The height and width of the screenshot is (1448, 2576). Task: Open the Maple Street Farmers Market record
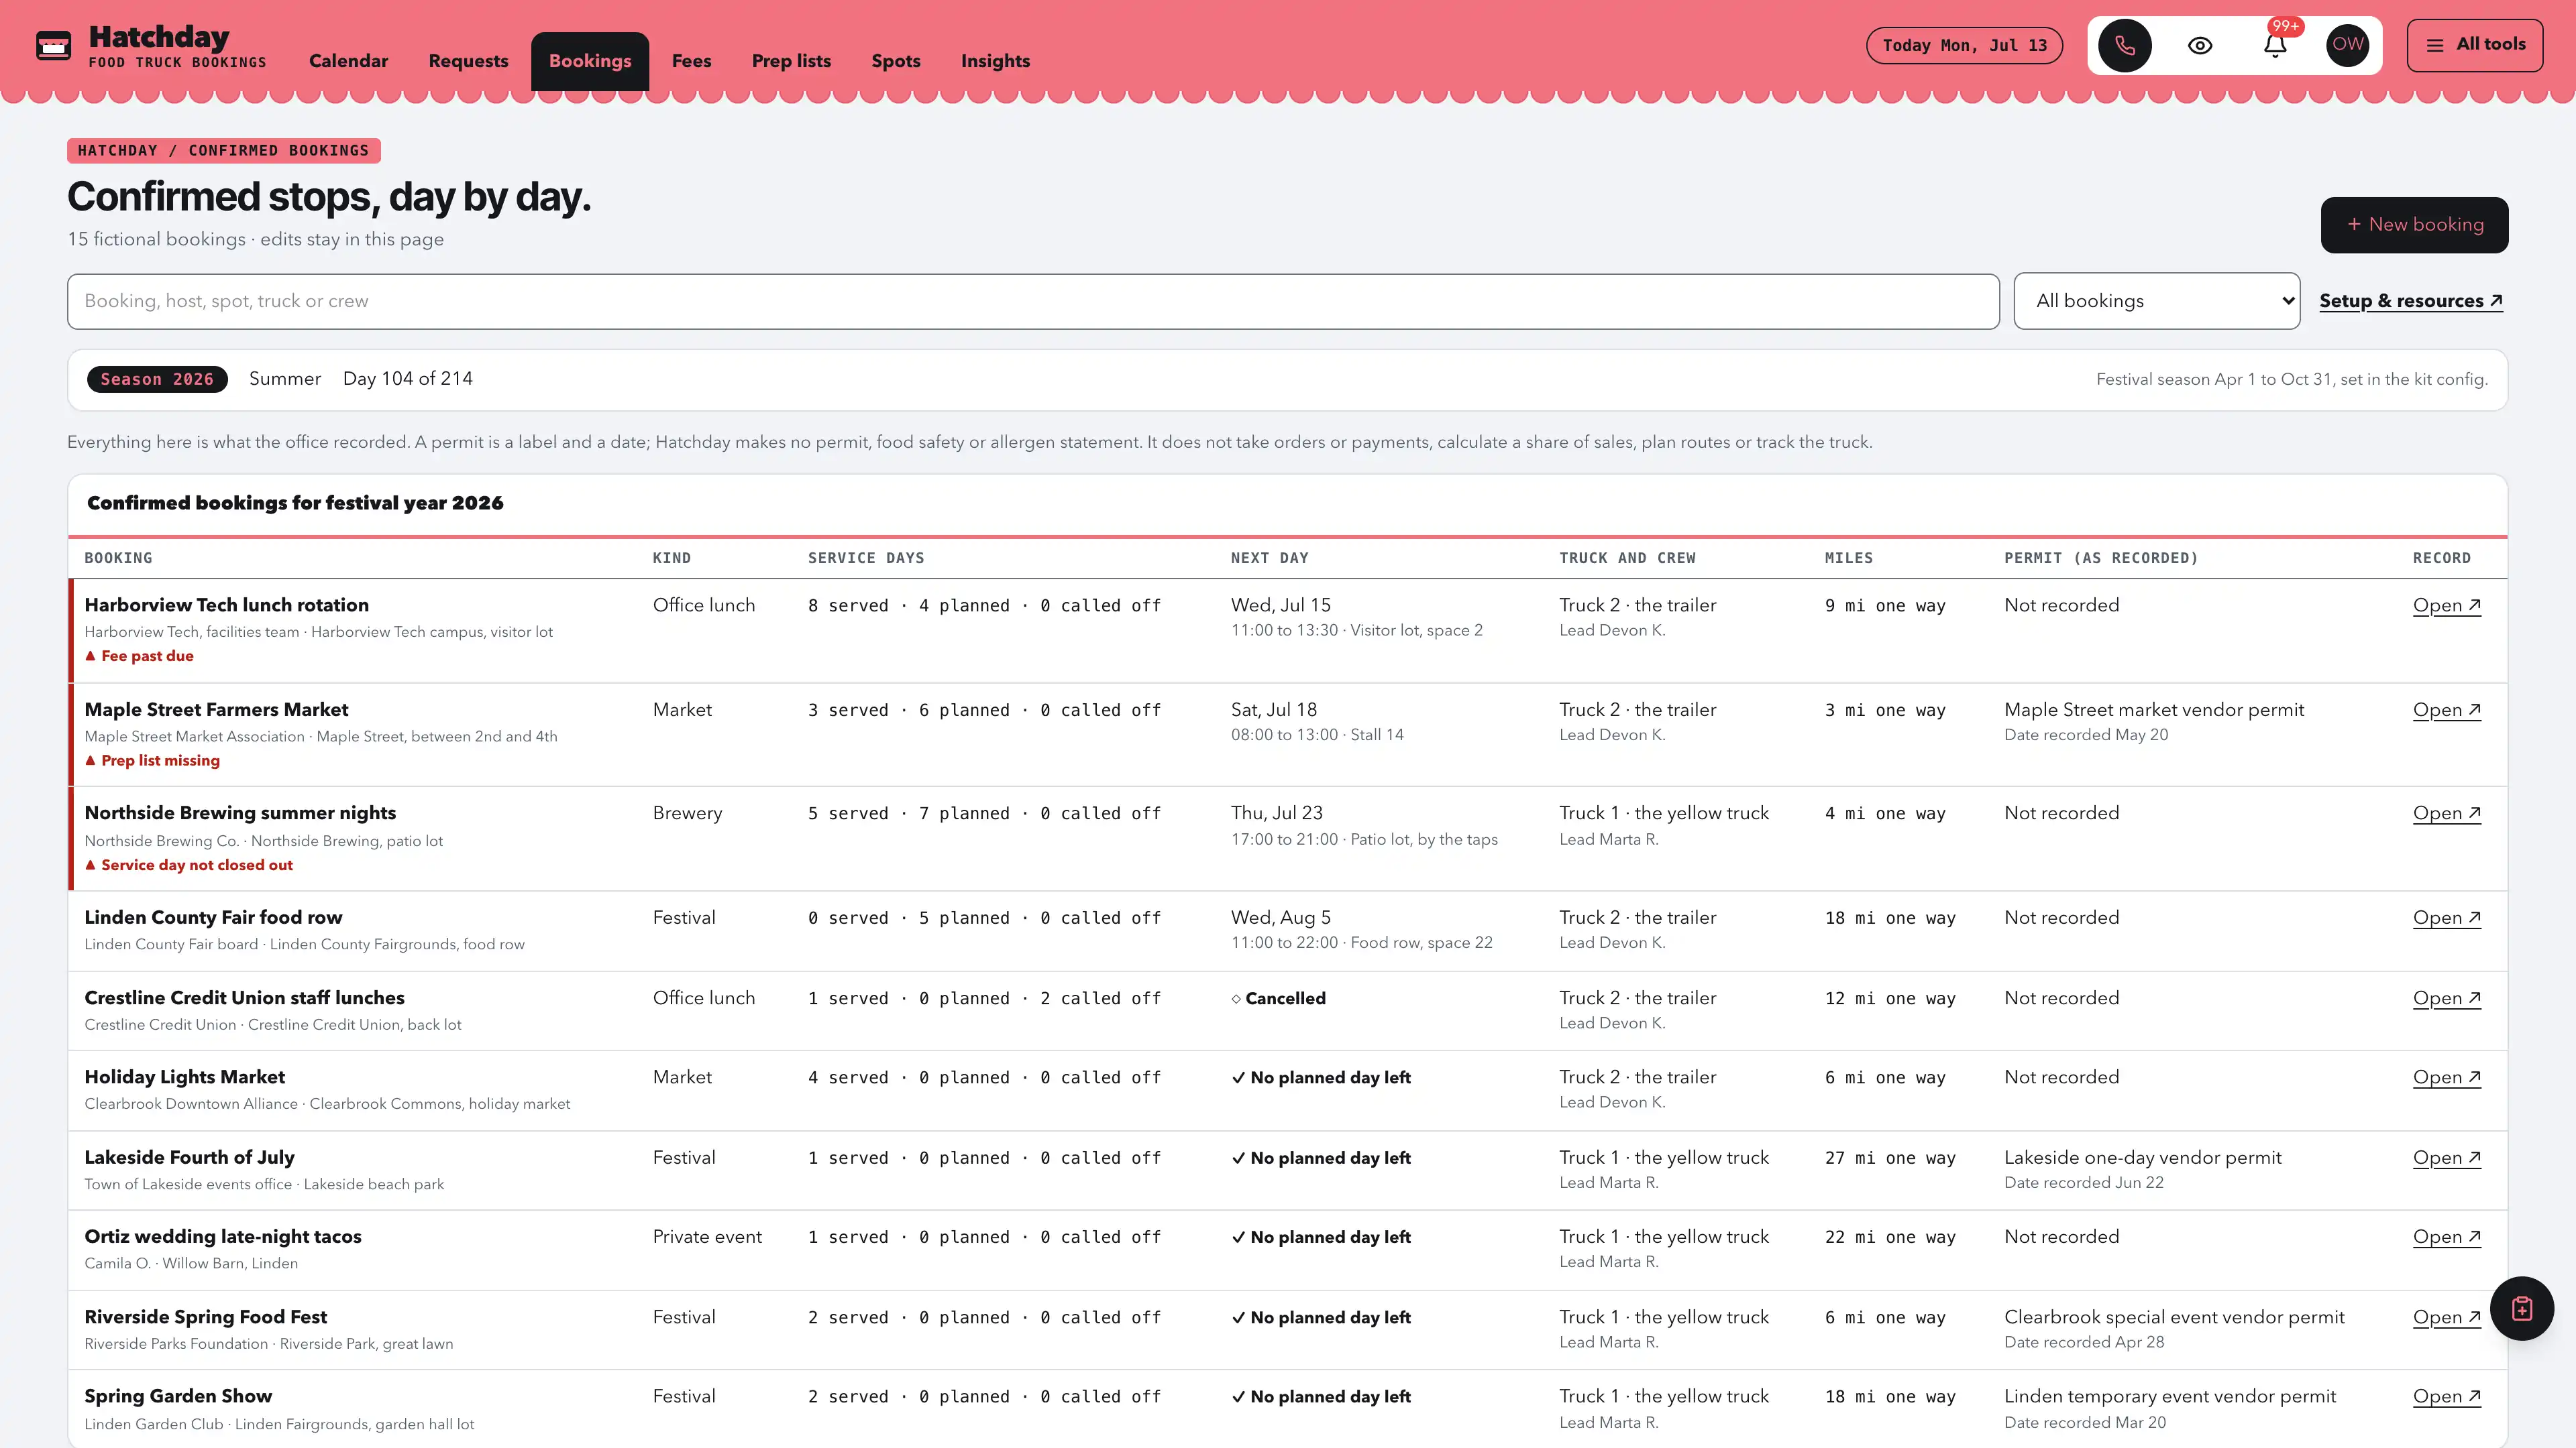coord(2446,709)
